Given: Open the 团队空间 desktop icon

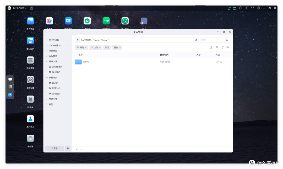Looking at the screenshot, I should tap(30, 41).
